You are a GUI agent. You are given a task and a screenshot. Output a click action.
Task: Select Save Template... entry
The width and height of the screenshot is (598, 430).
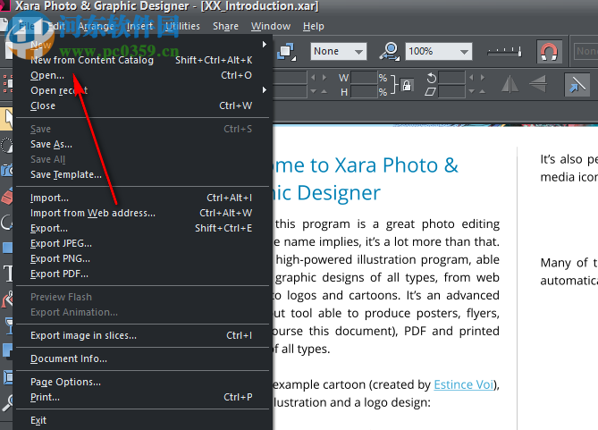pos(141,174)
